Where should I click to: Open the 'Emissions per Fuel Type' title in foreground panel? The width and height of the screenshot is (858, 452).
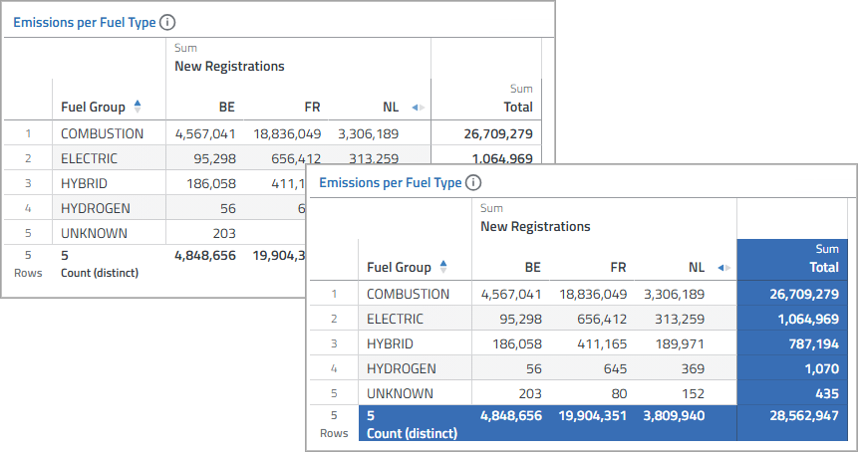tap(390, 183)
